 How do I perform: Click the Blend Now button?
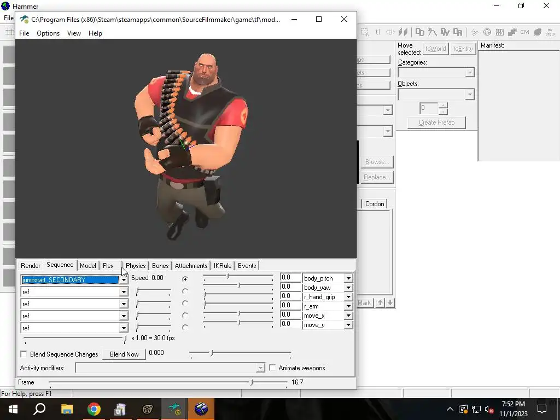tap(124, 354)
